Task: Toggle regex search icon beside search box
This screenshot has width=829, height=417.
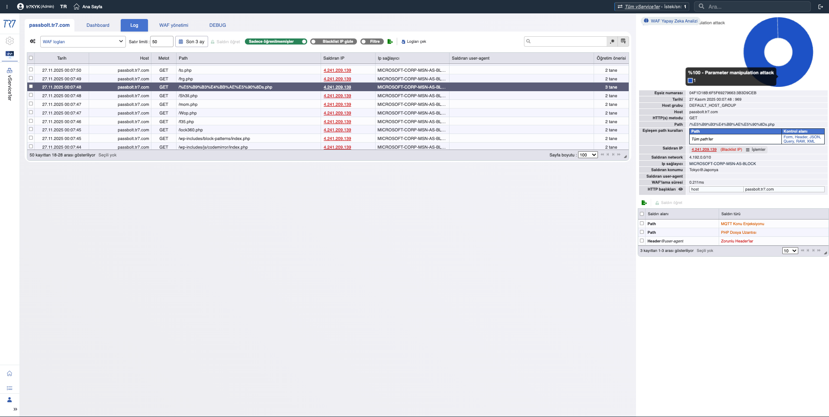Action: coord(612,41)
